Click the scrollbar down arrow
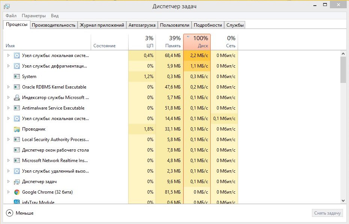This screenshot has height=224, width=349. coord(343,201)
